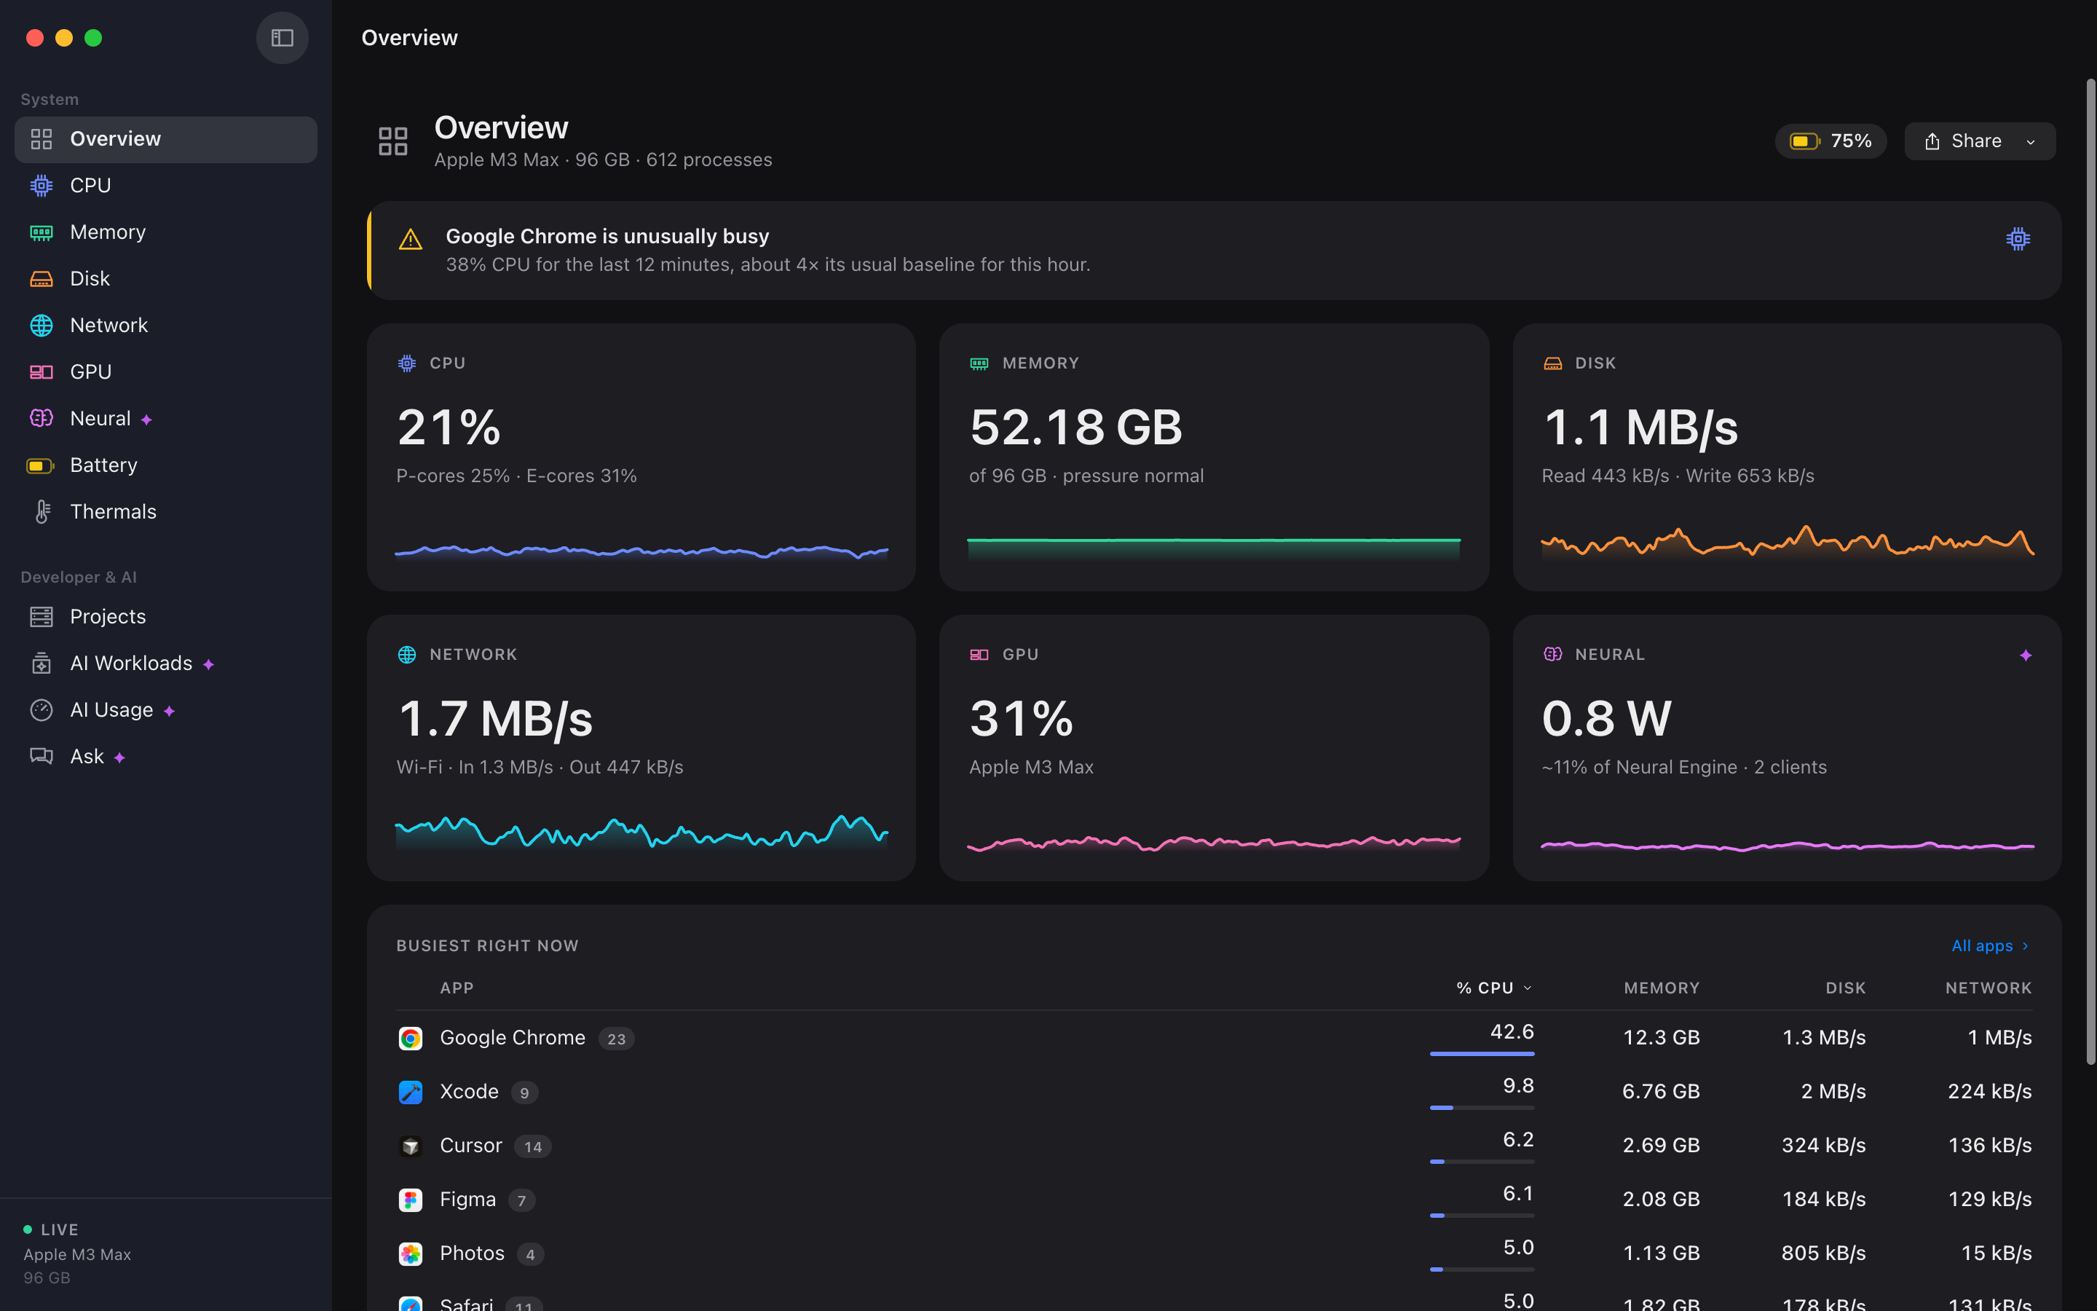Viewport: 2097px width, 1311px height.
Task: Open Neural in the sidebar
Action: point(166,419)
